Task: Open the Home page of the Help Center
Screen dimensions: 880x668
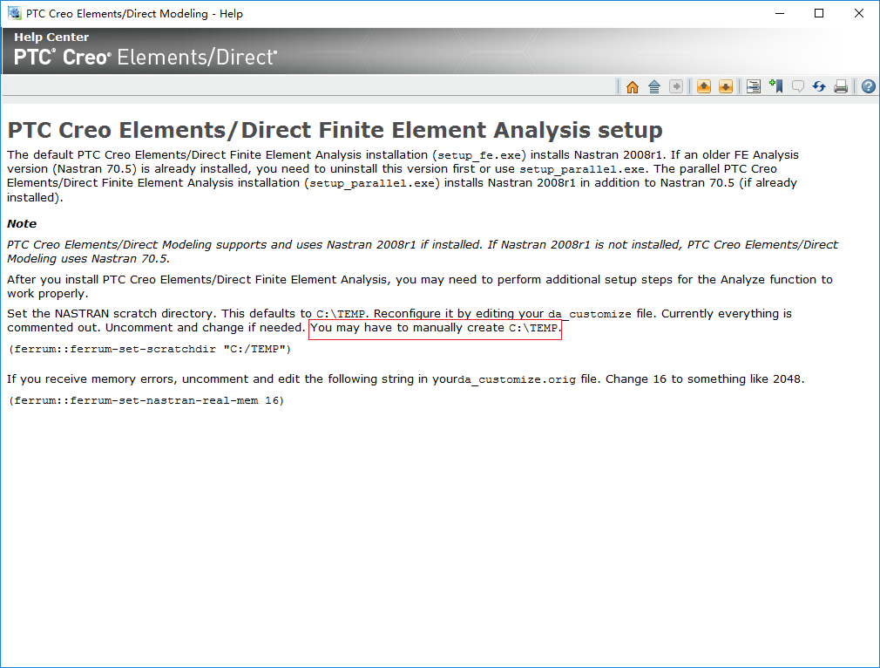Action: [x=632, y=86]
